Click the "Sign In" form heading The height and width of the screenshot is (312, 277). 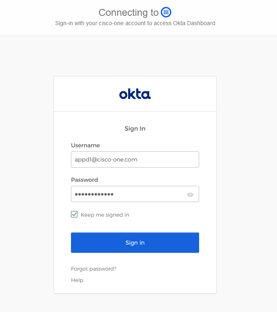point(135,129)
